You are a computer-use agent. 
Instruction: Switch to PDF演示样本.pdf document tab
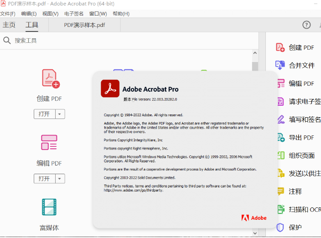point(84,25)
